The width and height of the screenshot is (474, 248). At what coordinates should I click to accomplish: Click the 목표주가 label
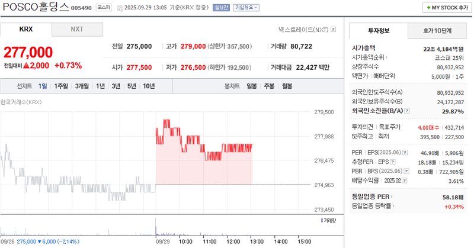(x=390, y=127)
